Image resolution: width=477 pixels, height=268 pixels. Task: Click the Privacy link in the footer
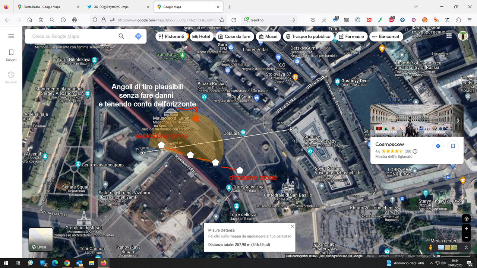tap(398, 256)
